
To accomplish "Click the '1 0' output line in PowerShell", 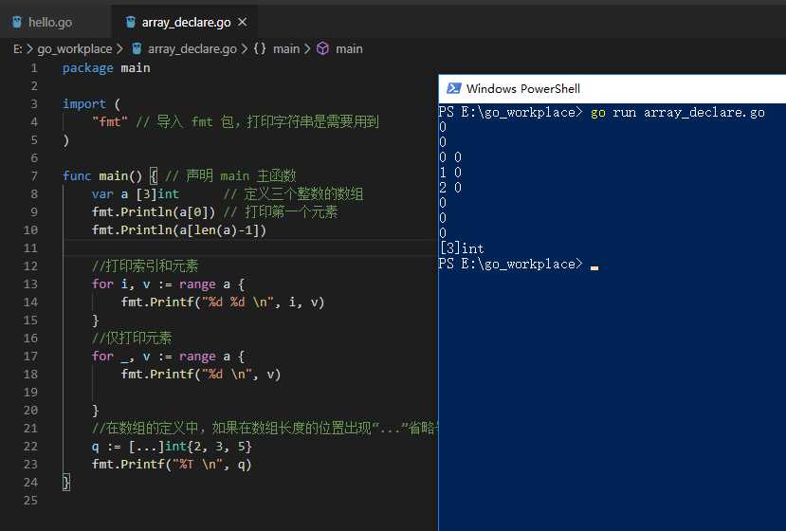I will (450, 173).
